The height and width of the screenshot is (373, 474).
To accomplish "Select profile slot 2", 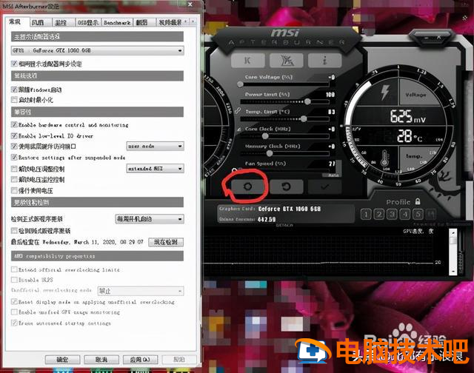I will click(379, 215).
